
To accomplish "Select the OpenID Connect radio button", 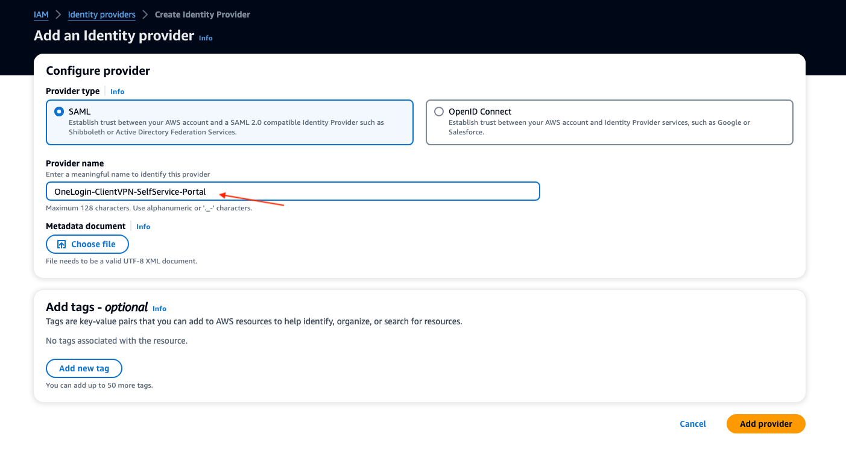I will click(439, 112).
